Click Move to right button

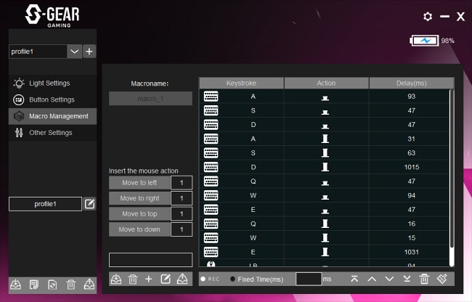[139, 198]
